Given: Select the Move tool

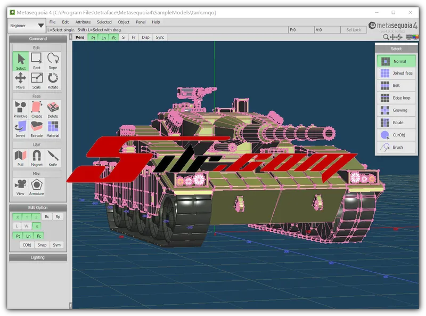Looking at the screenshot, I should point(21,80).
